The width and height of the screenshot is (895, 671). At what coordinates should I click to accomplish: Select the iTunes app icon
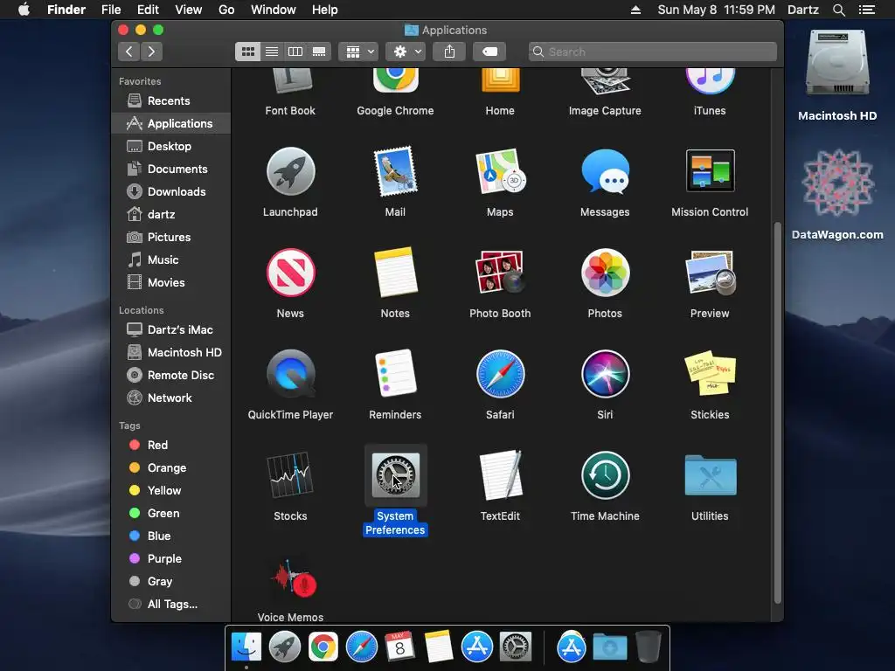pyautogui.click(x=710, y=81)
